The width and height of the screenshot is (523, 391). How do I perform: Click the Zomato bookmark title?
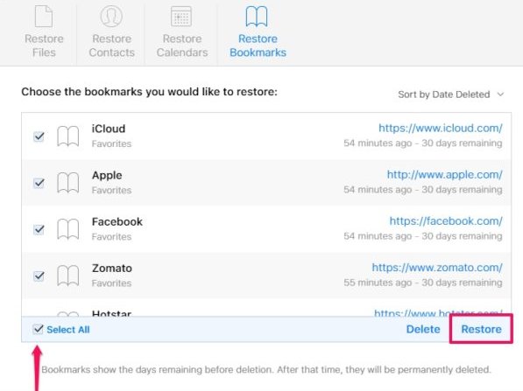112,269
